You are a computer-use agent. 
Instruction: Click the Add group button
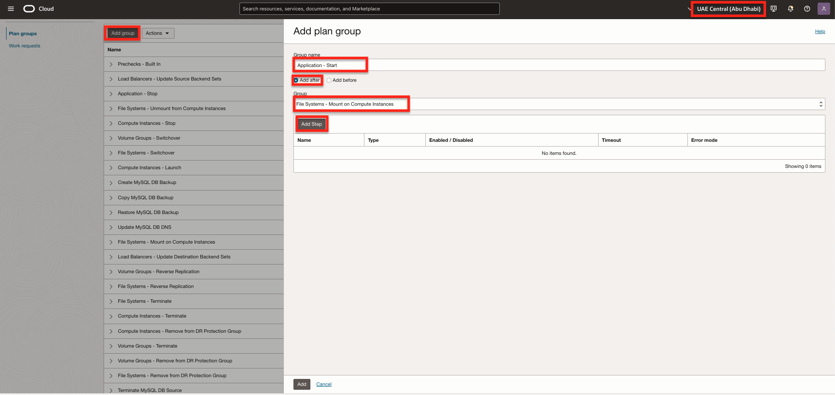(123, 33)
